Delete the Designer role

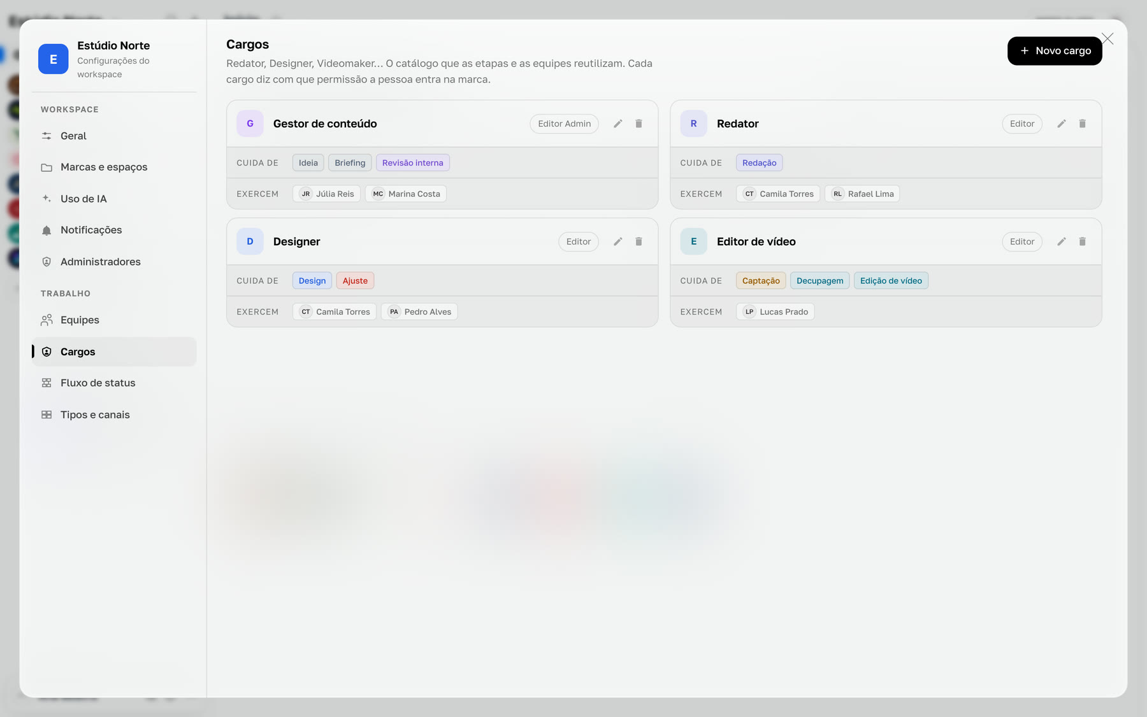(638, 241)
